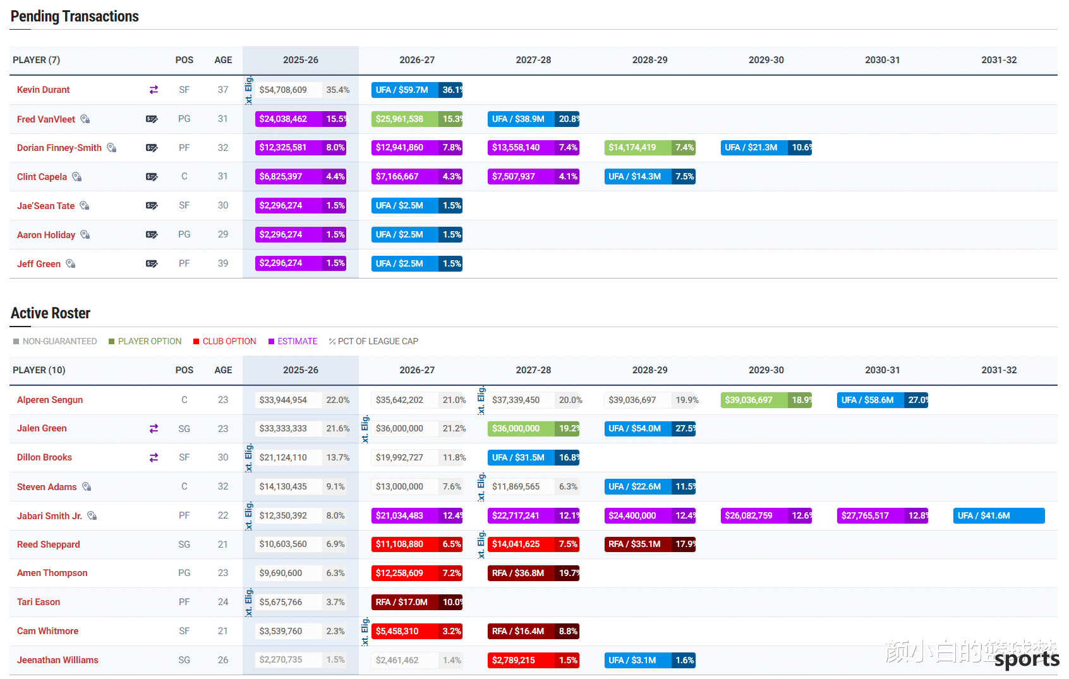
Task: Click the ESTIMATE legend label
Action: pos(298,341)
